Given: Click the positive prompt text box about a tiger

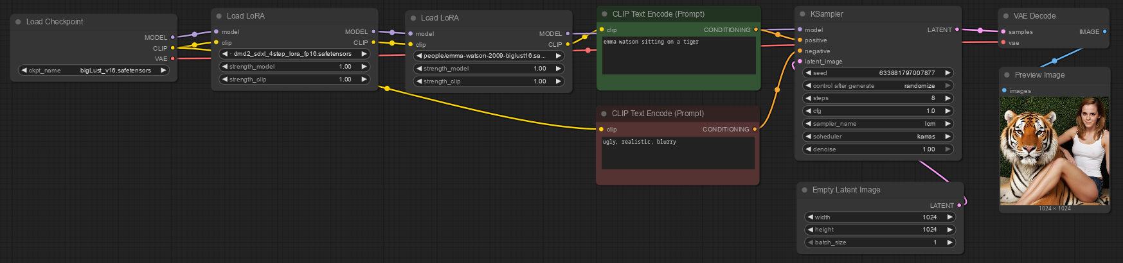Looking at the screenshot, I should tap(678, 55).
